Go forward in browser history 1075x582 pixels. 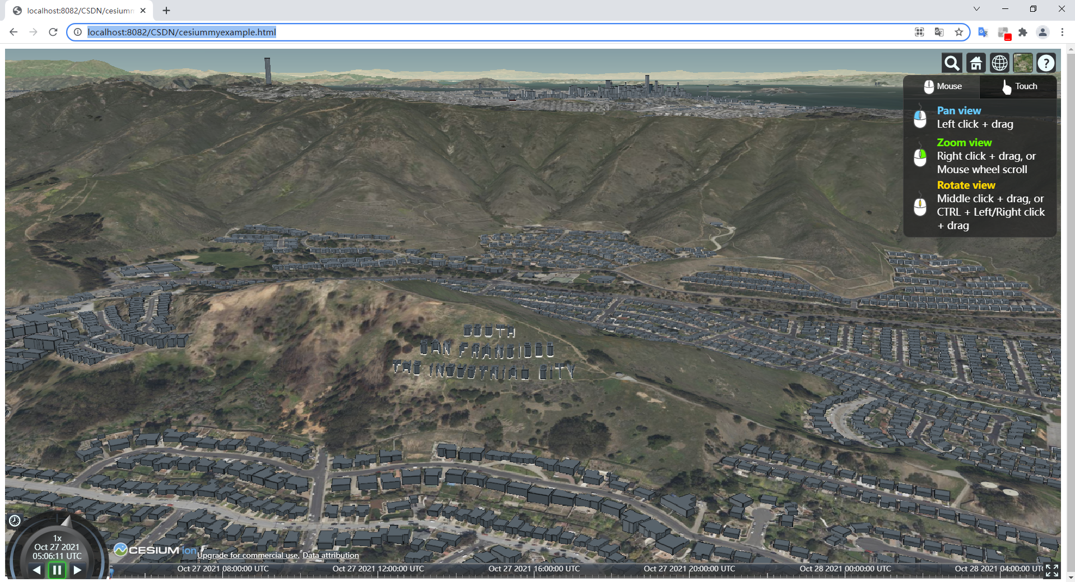pos(33,32)
